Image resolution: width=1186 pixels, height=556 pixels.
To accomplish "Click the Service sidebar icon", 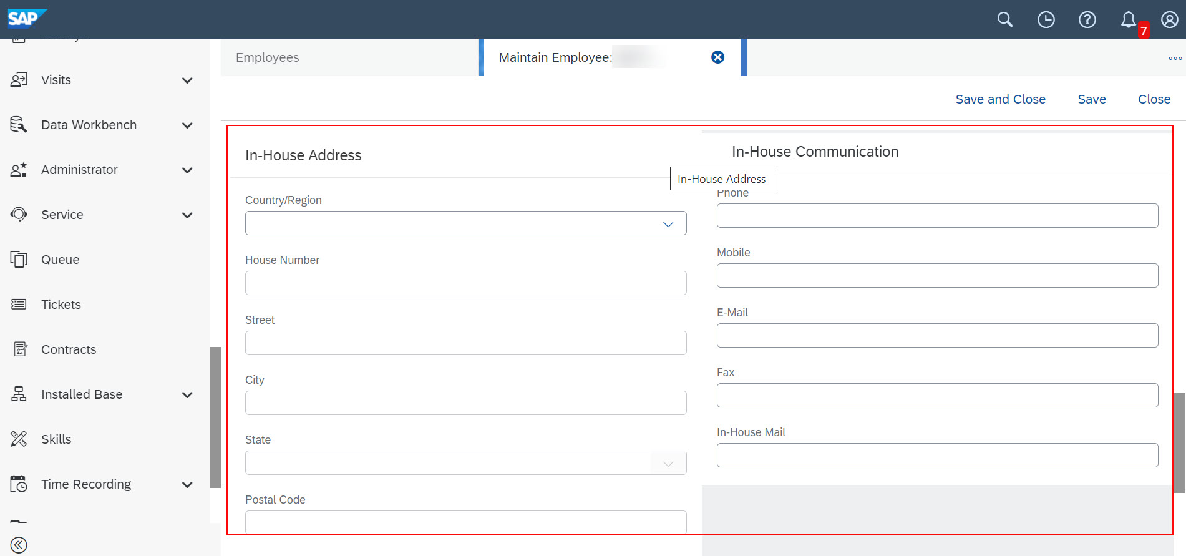I will pyautogui.click(x=19, y=215).
